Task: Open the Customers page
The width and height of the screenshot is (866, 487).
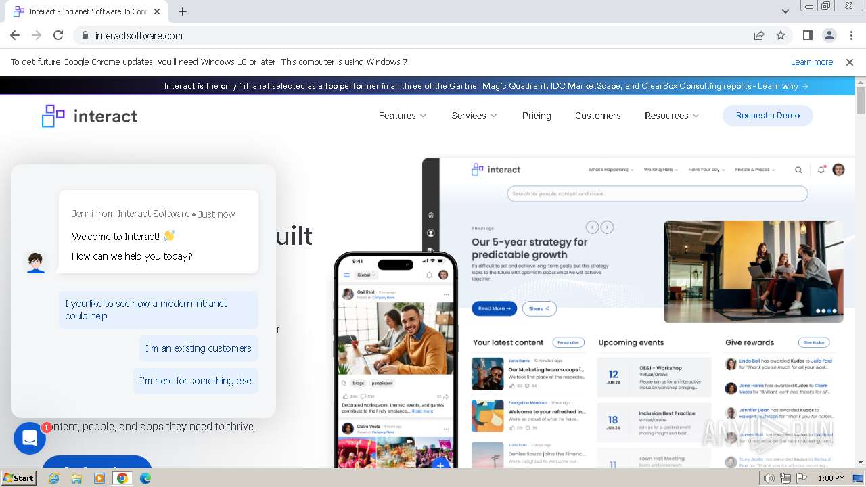Action: (598, 116)
